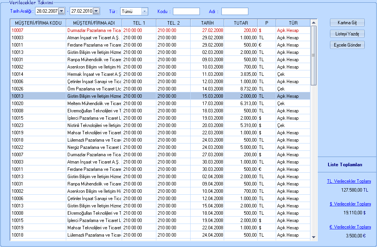Click the date cell 02.04.2008
This screenshot has width=377, height=247.
tap(207, 176)
